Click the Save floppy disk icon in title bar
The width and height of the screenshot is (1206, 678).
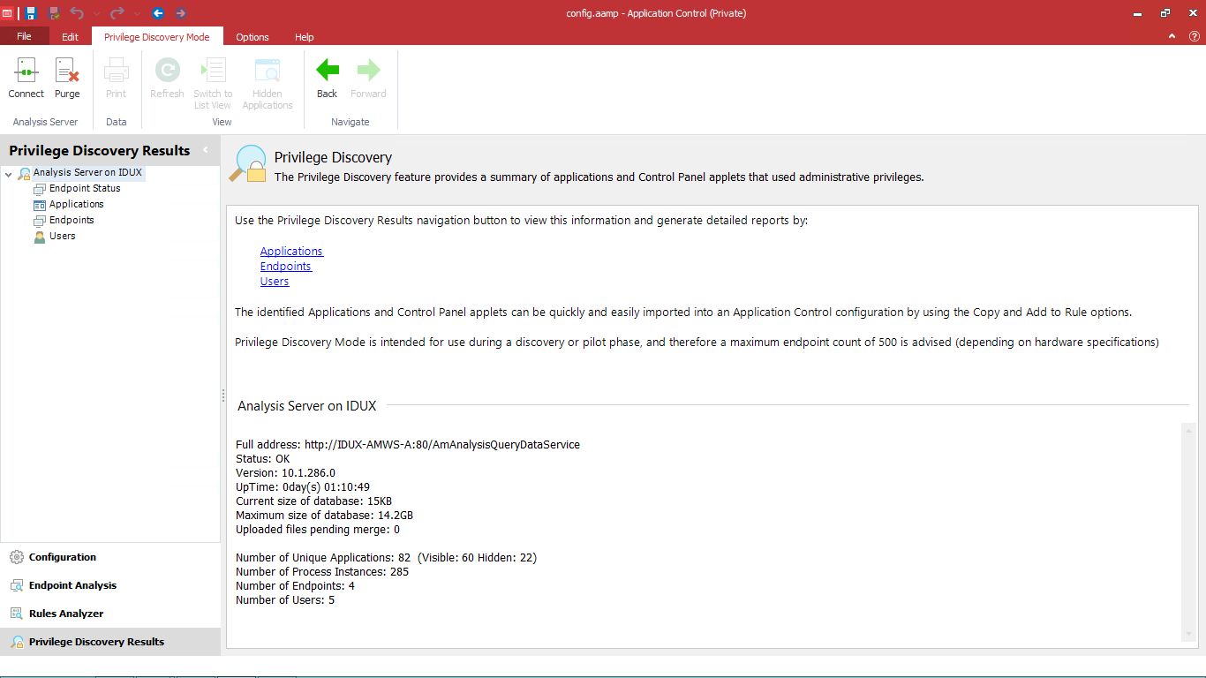tap(31, 13)
